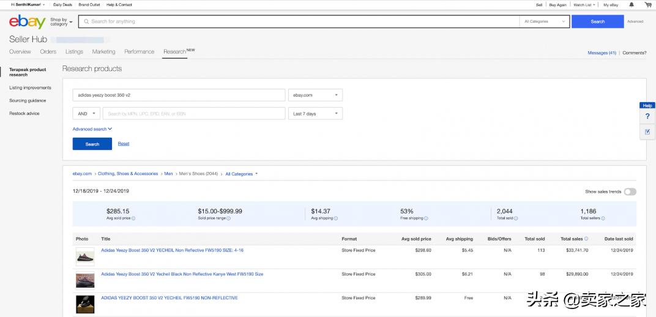Viewport: 656px width, 317px height.
Task: Open Brand Outlet link
Action: (89, 5)
